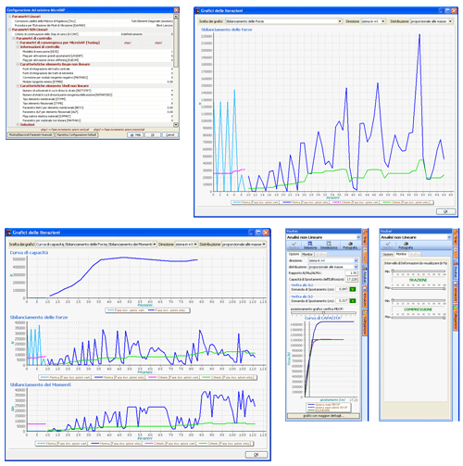
Task: Cancel the solver configuration dialog
Action: pos(170,135)
